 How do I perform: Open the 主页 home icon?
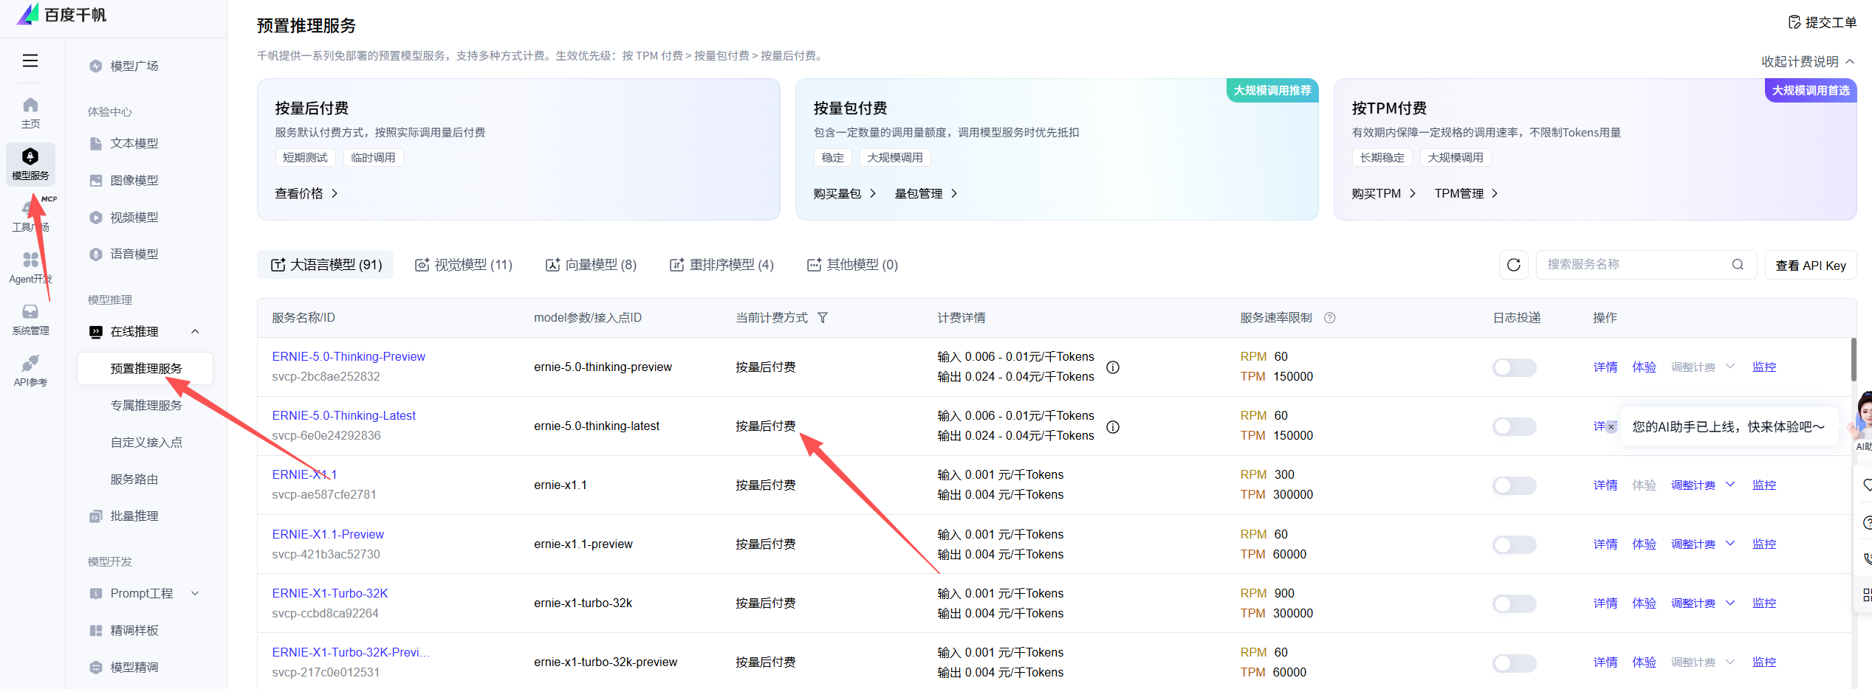point(30,112)
